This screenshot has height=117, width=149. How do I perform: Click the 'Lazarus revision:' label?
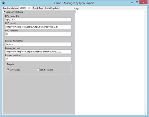[x=13, y=55]
